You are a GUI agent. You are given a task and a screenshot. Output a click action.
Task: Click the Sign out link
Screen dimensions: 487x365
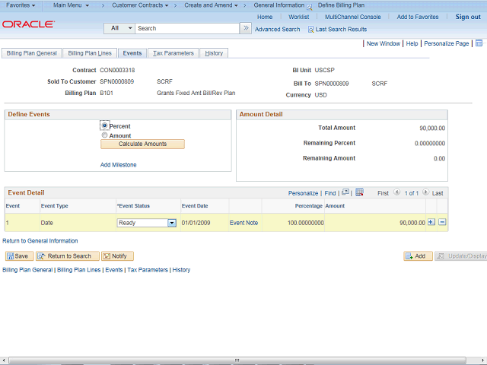pos(468,17)
